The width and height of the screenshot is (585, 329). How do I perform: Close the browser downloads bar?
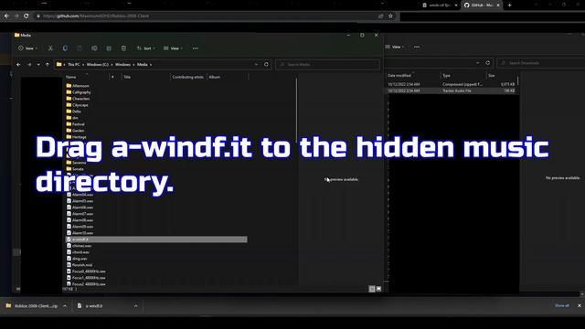[x=580, y=305]
